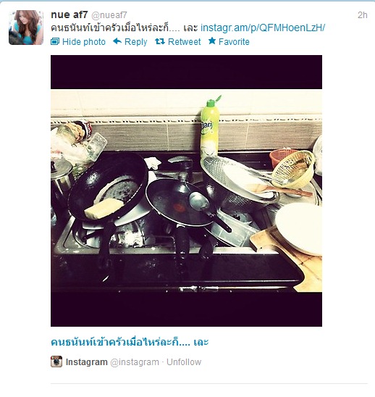
Task: Mark tweet using Favorite text
Action: 234,42
